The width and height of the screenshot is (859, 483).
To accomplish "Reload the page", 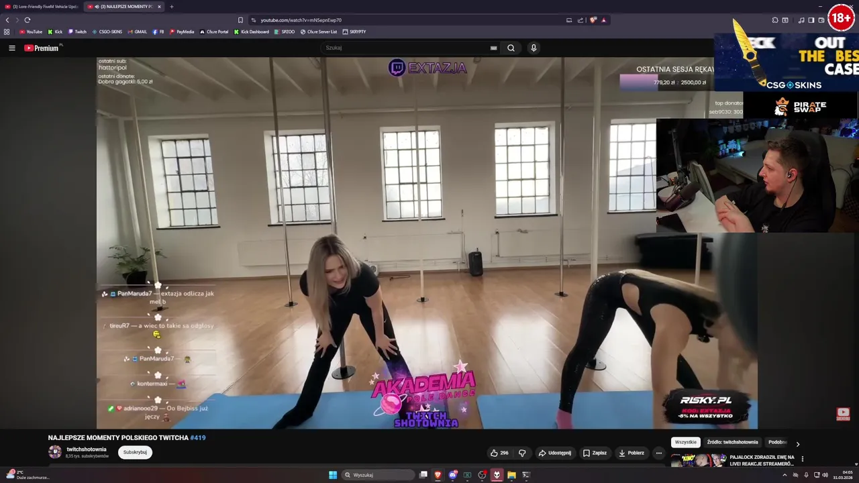I will (28, 20).
